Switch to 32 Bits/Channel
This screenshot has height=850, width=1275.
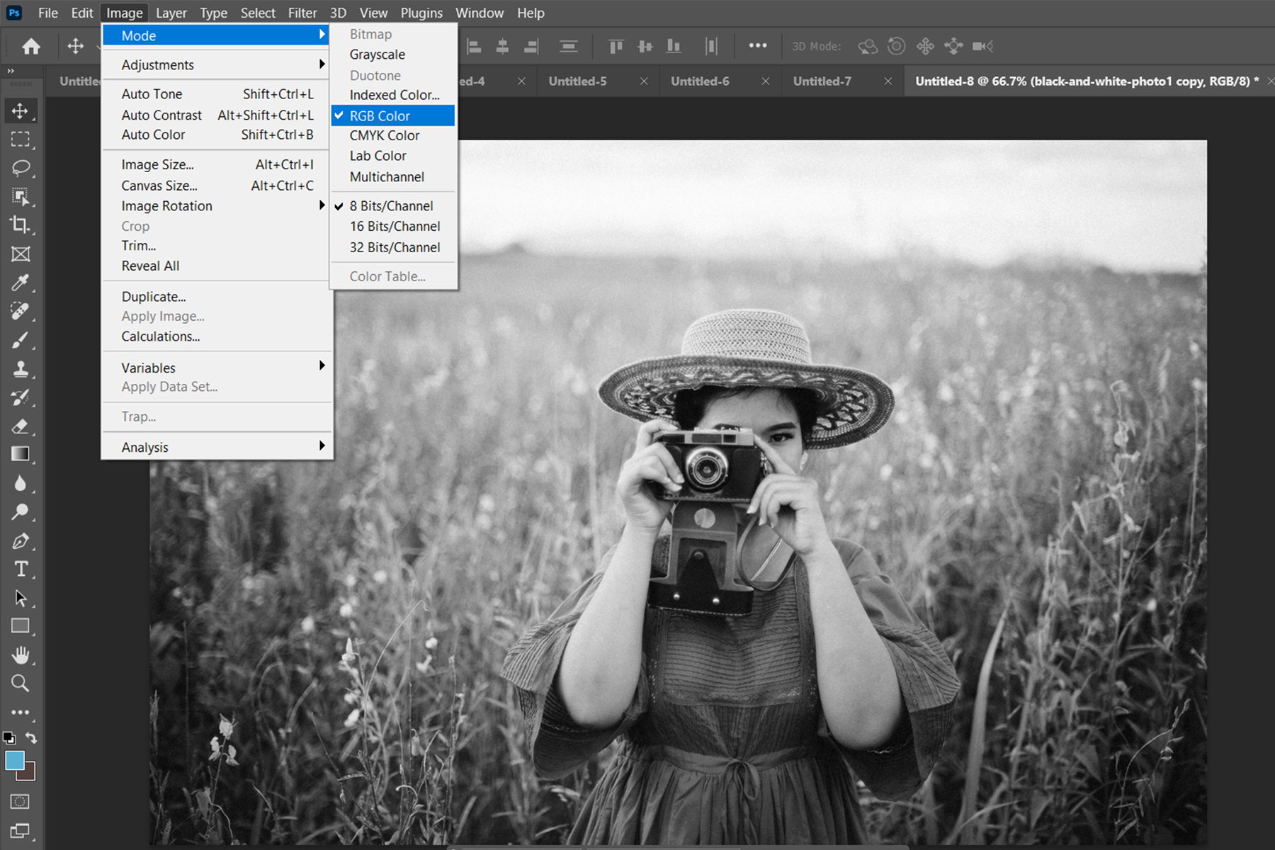point(393,247)
